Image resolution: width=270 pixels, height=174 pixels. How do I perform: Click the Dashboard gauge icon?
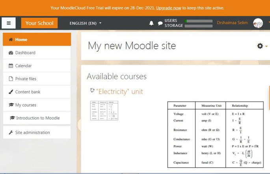11,53
